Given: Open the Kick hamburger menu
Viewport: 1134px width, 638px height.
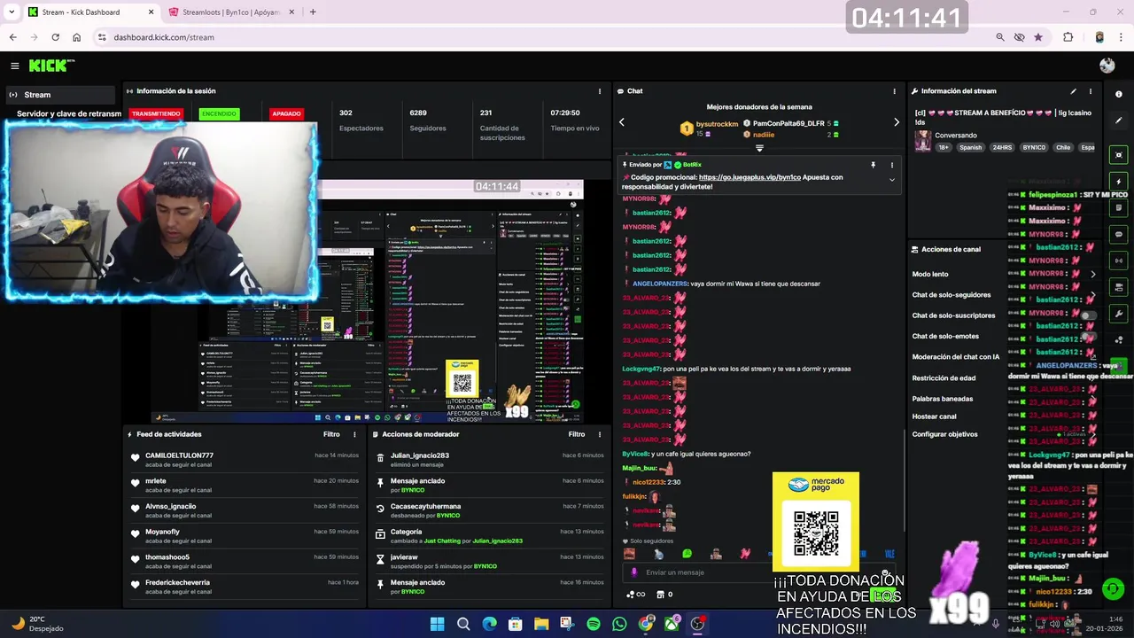Looking at the screenshot, I should click(15, 66).
